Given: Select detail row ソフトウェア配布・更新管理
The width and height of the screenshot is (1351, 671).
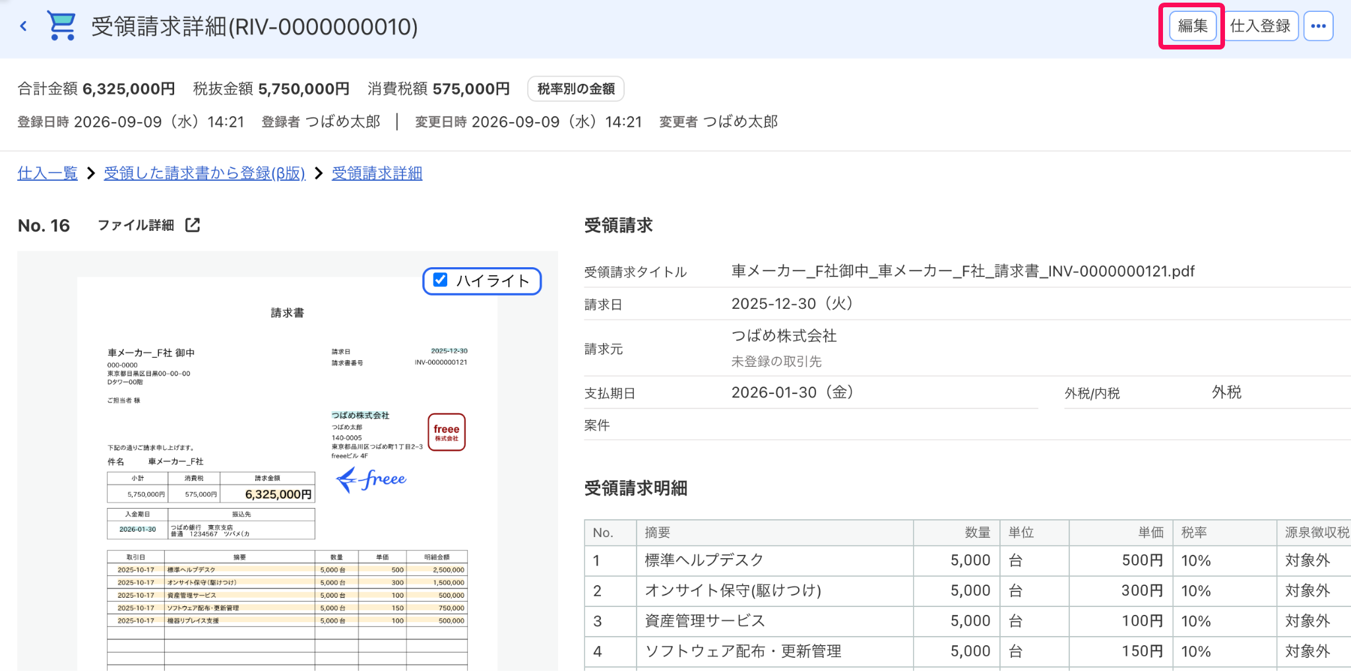Looking at the screenshot, I should click(x=967, y=652).
